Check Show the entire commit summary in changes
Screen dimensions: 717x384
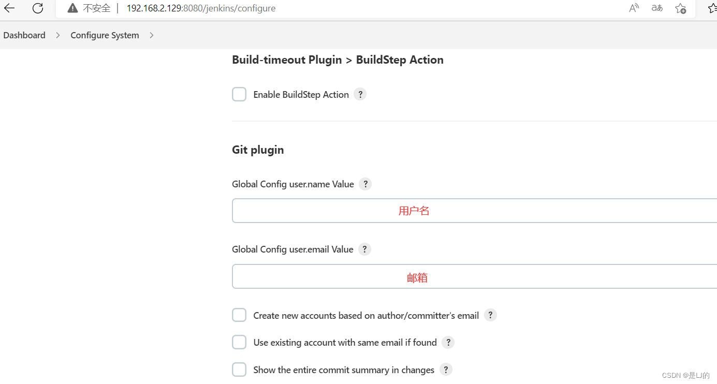coord(239,370)
